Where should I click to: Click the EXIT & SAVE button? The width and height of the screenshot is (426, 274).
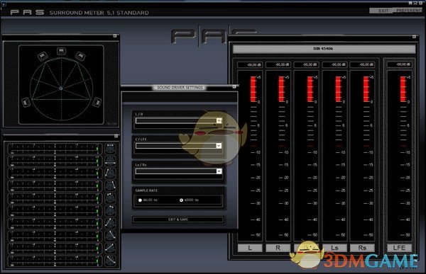(178, 219)
